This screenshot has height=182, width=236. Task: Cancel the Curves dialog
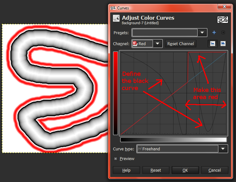pos(215,170)
